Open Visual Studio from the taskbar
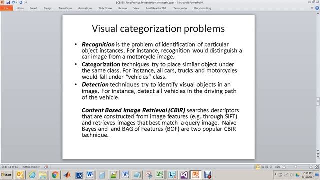 pos(184,175)
